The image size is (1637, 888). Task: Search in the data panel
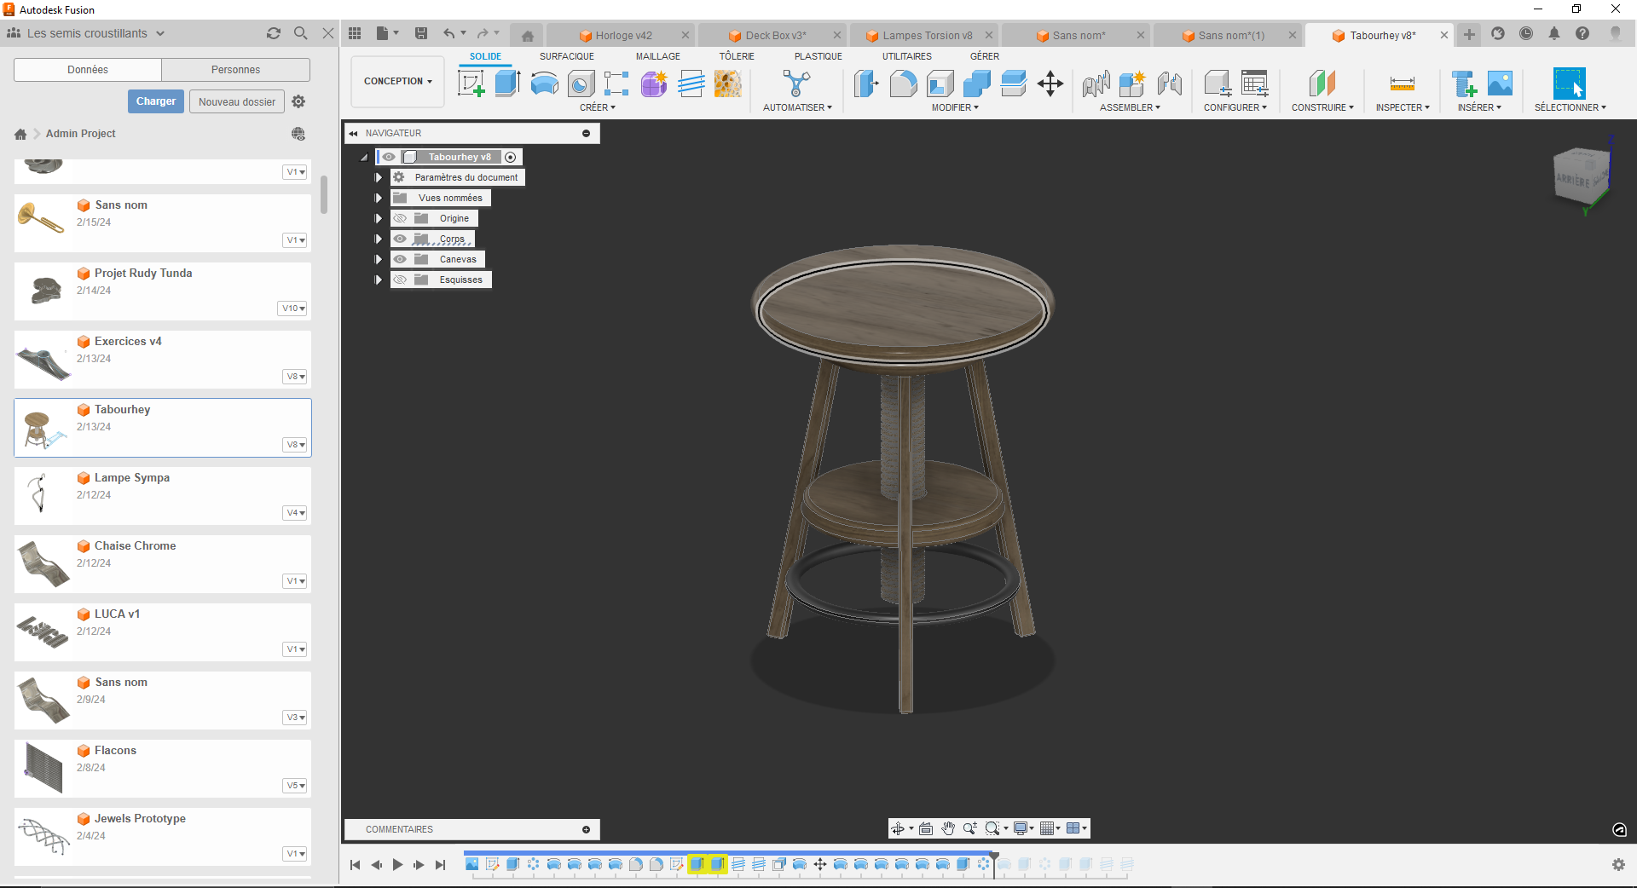pos(300,33)
